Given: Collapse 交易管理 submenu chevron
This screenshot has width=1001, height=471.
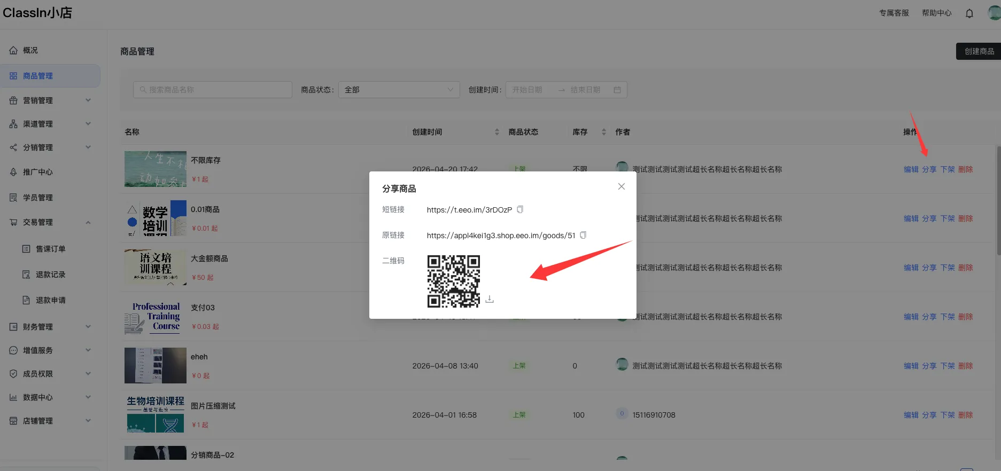Looking at the screenshot, I should click(x=88, y=222).
